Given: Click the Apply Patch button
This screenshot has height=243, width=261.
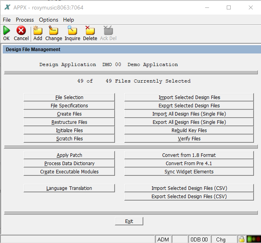Looking at the screenshot, I should 69,155.
